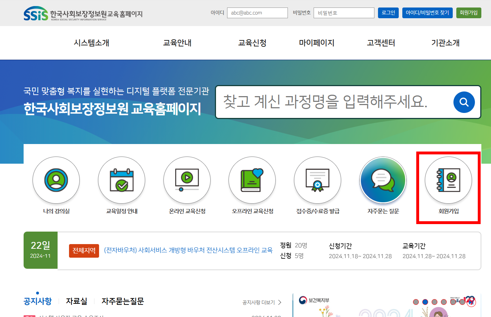Open 나의 강의실 classroom icon

pyautogui.click(x=56, y=180)
